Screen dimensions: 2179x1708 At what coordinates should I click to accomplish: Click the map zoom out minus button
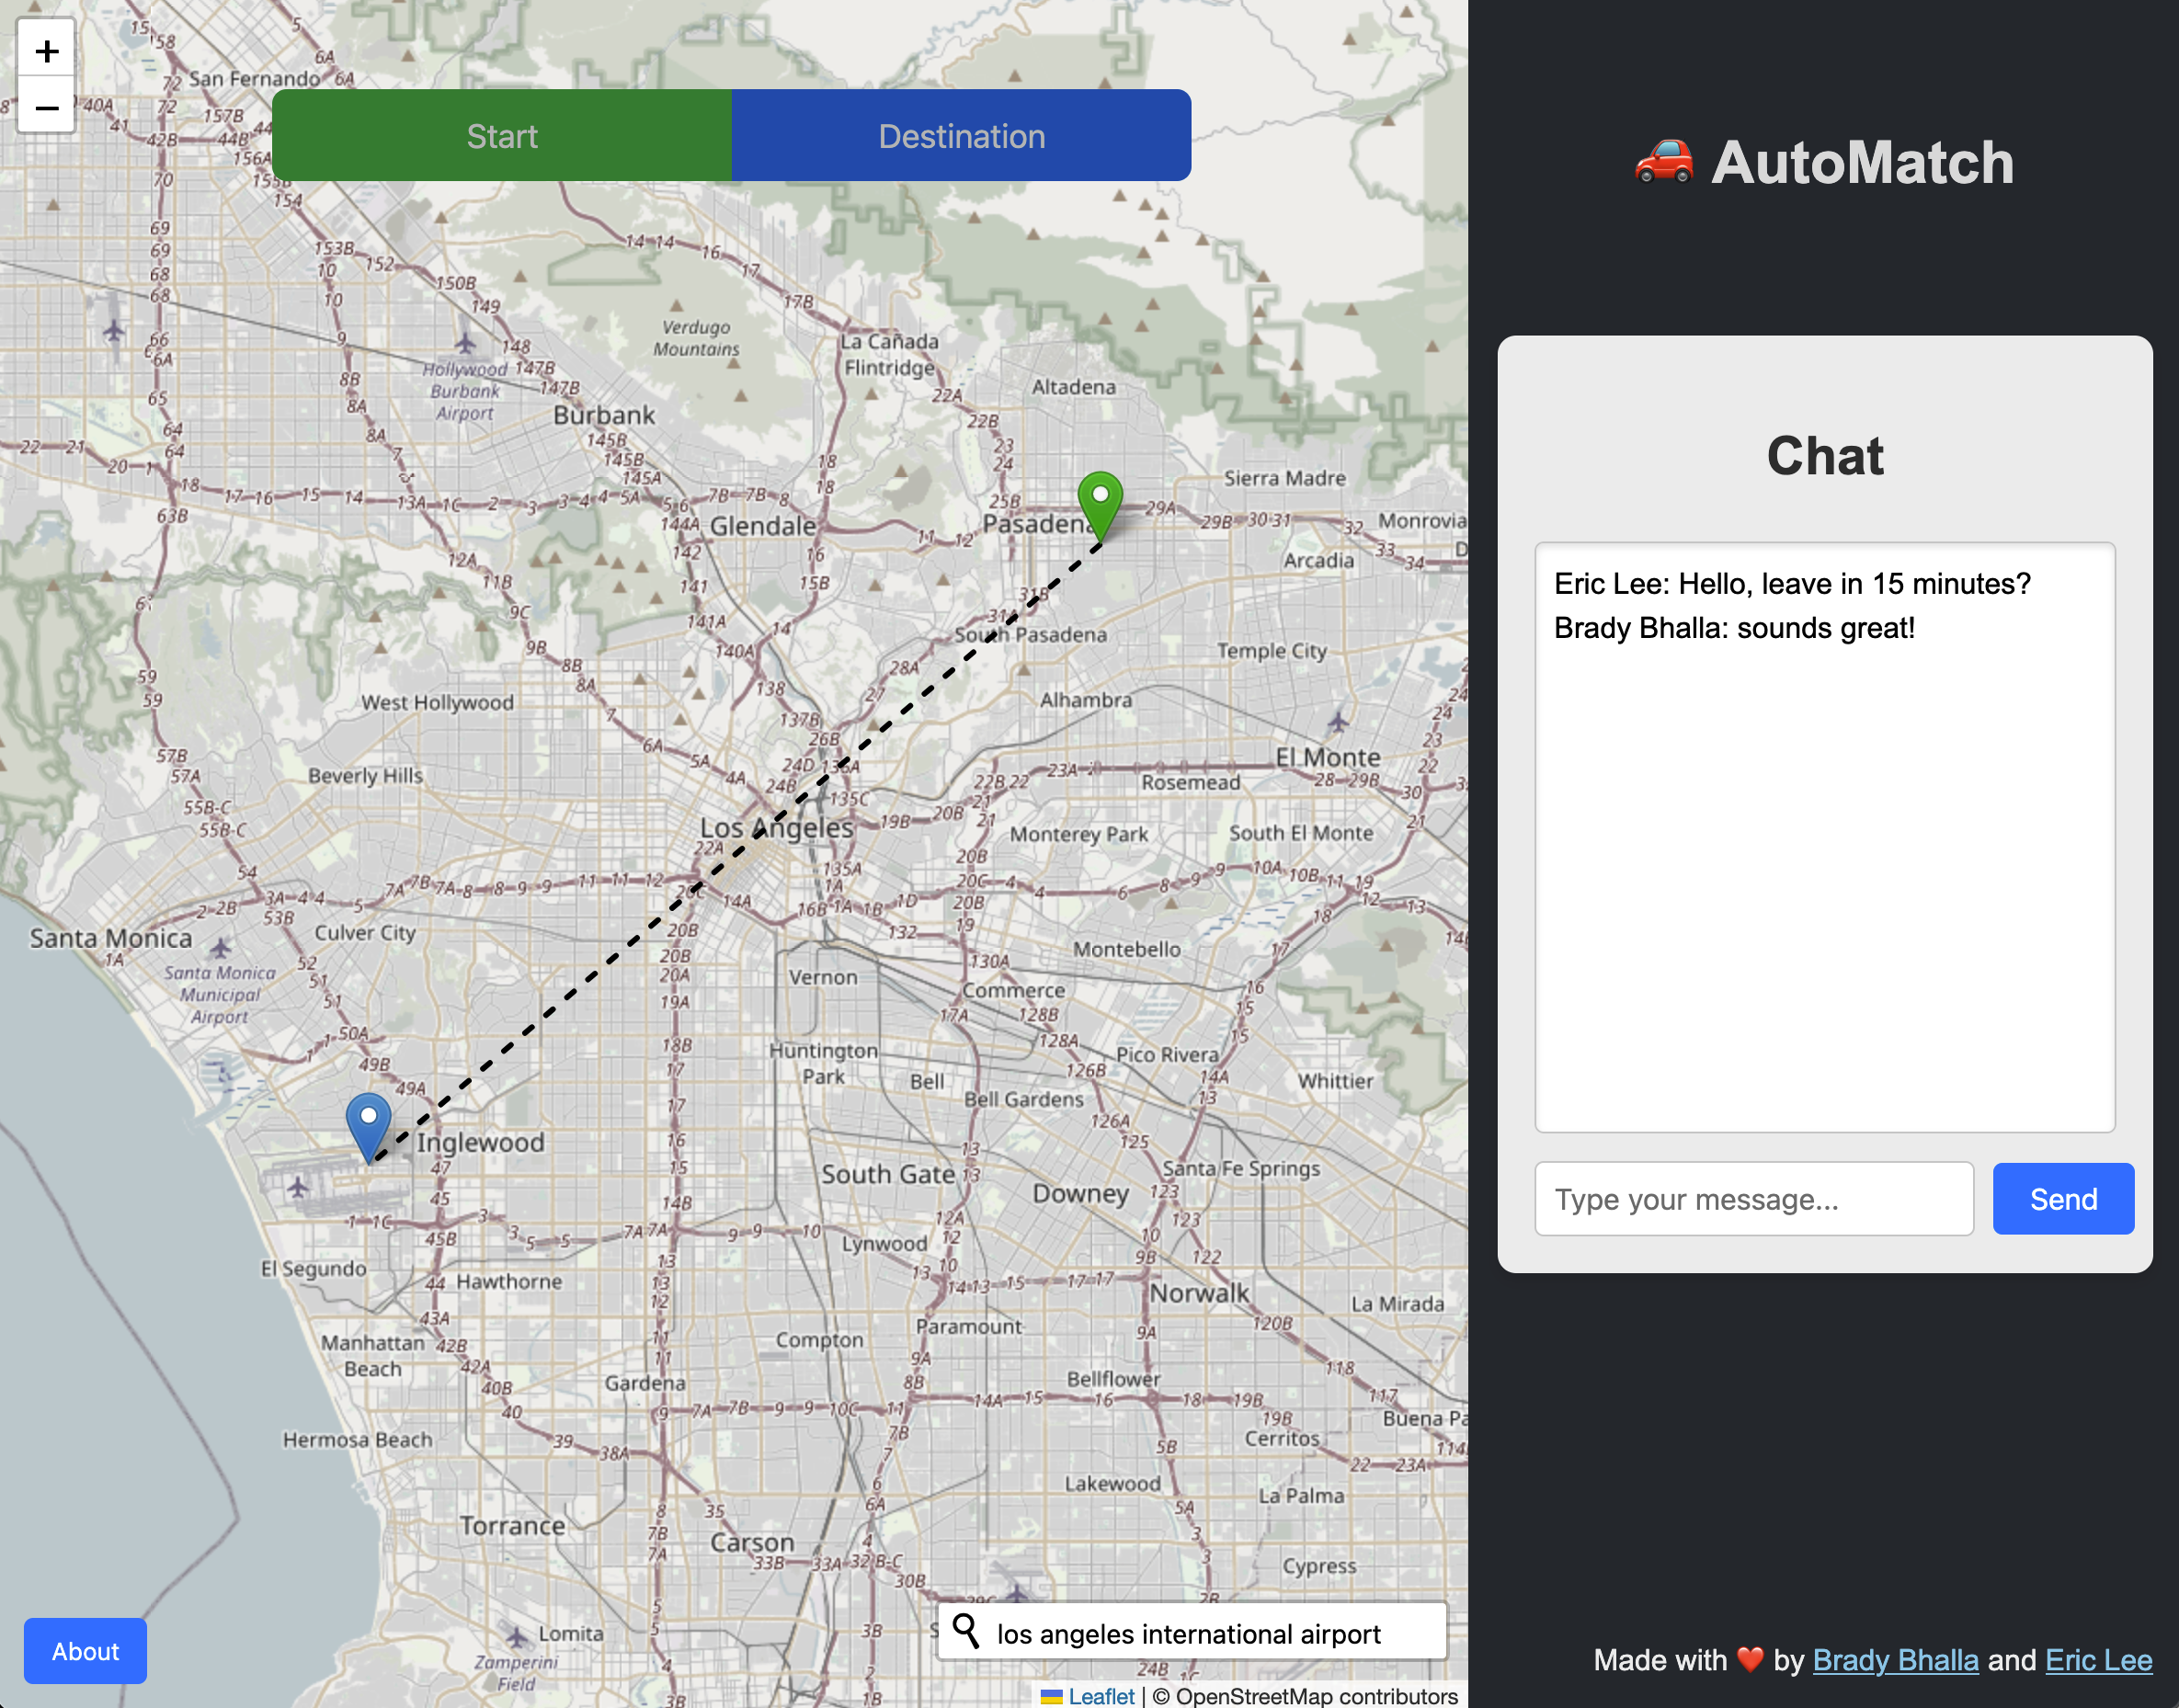tap(46, 107)
